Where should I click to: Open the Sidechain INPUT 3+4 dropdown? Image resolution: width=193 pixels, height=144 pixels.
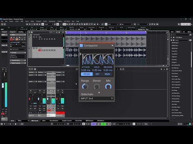tap(96, 98)
